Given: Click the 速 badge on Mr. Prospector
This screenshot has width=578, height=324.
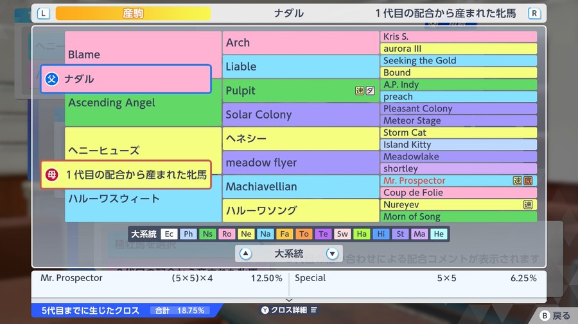Looking at the screenshot, I should tap(518, 181).
